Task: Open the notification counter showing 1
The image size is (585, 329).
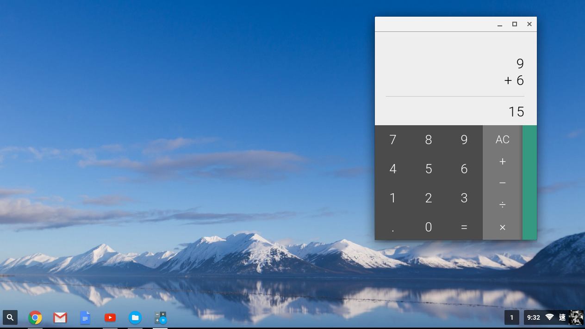Action: [x=511, y=317]
